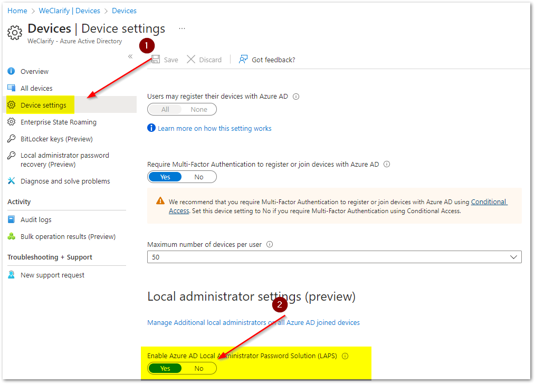The height and width of the screenshot is (384, 535).
Task: Click the Troubleshooting + Support section header
Action: click(x=50, y=257)
